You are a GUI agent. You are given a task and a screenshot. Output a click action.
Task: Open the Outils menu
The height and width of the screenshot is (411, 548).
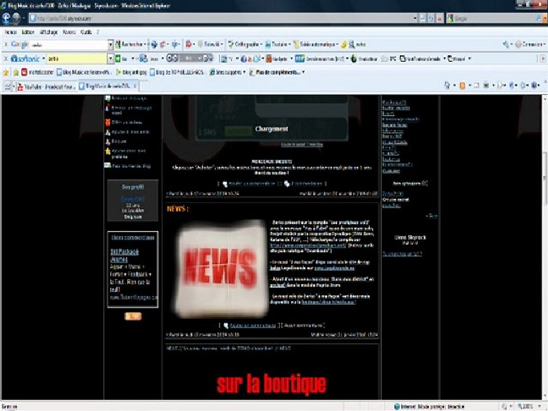click(86, 32)
